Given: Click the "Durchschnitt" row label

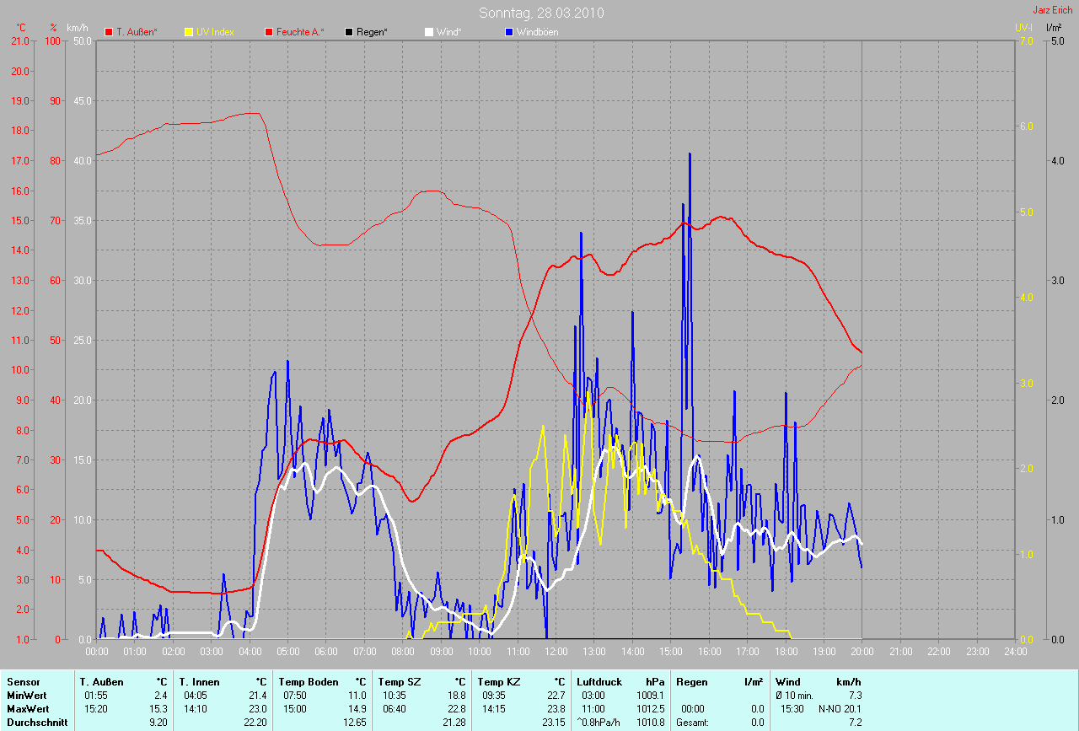Looking at the screenshot, I should coord(37,722).
